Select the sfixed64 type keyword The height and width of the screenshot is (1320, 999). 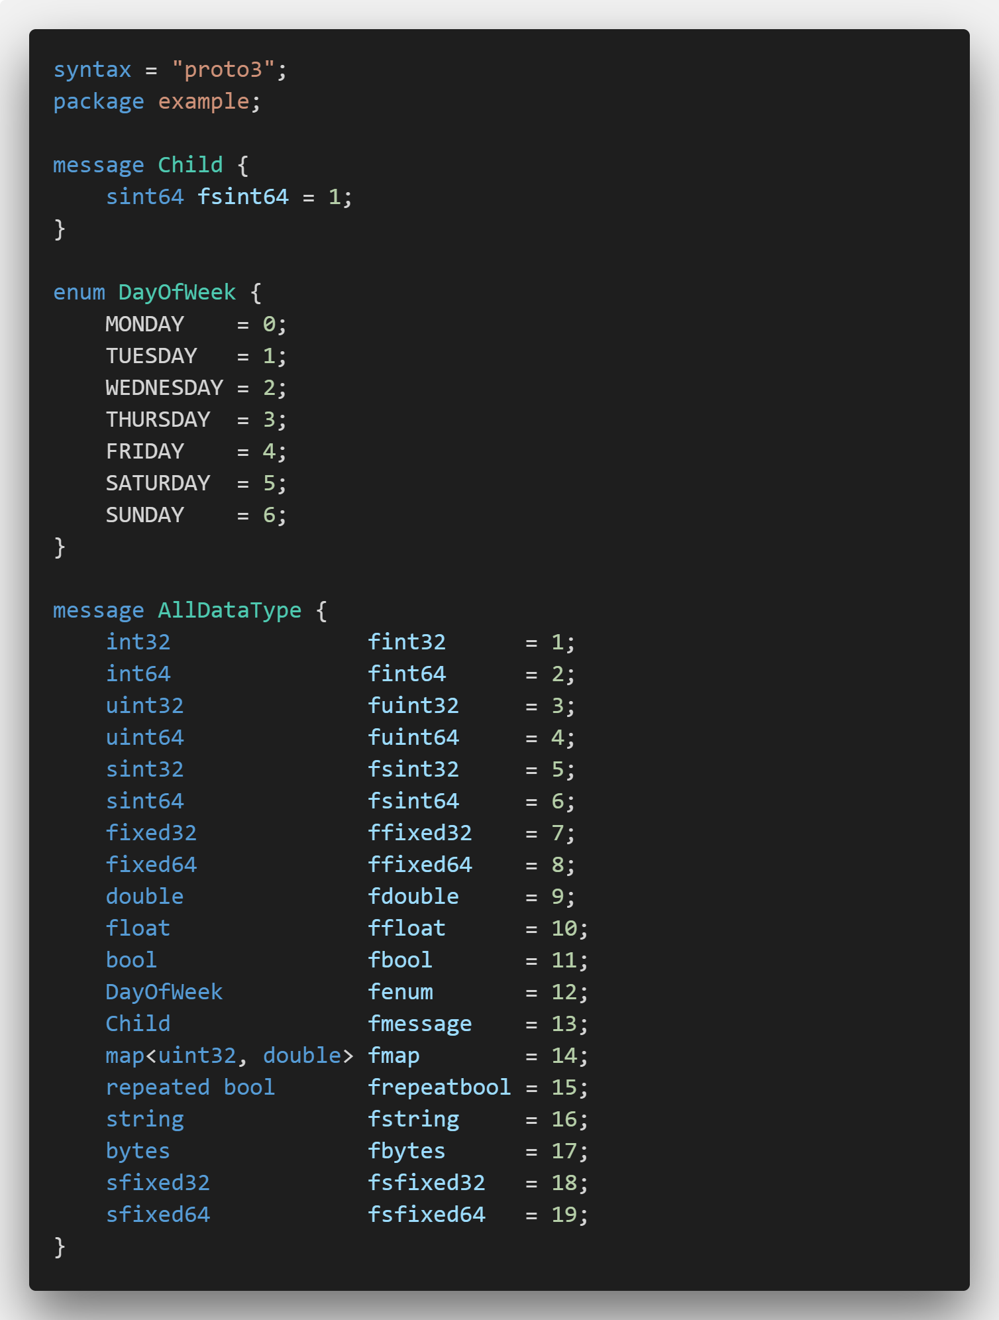[158, 1215]
